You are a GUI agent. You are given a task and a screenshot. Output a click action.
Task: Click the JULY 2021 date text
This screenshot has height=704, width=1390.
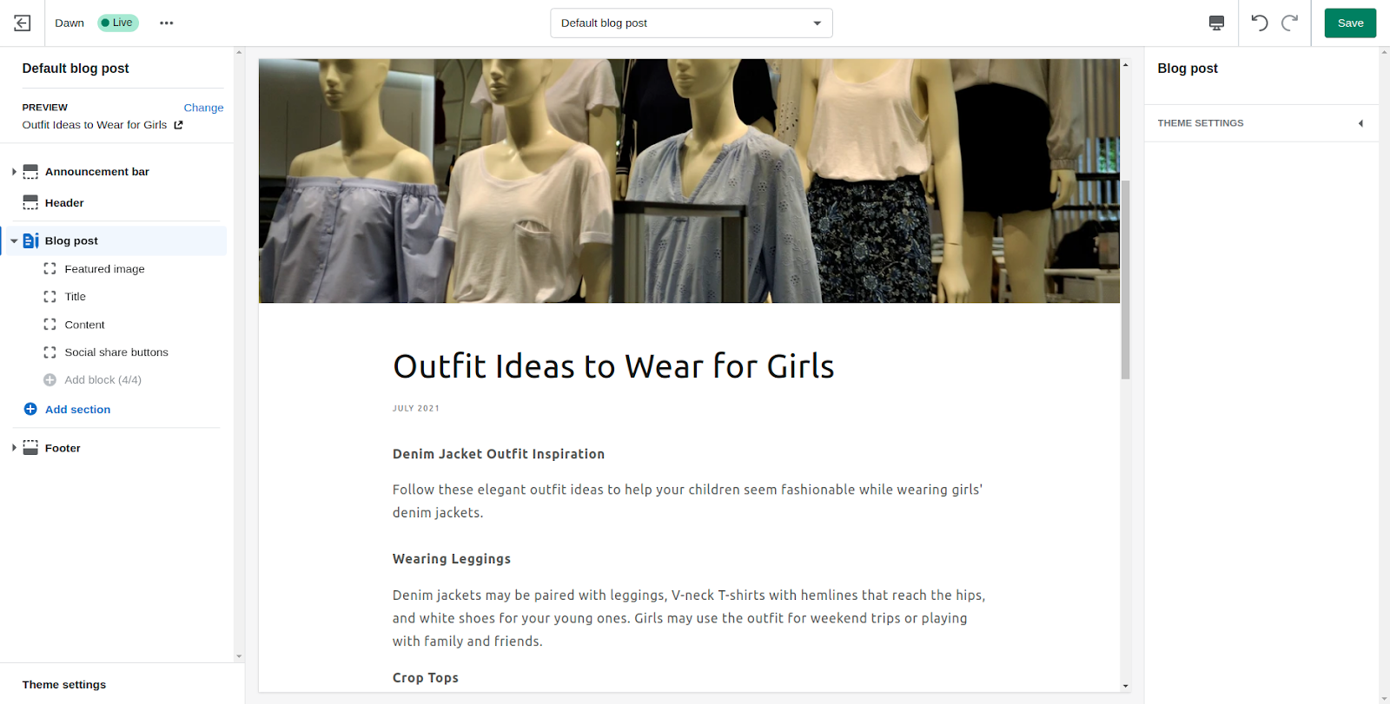tap(416, 408)
